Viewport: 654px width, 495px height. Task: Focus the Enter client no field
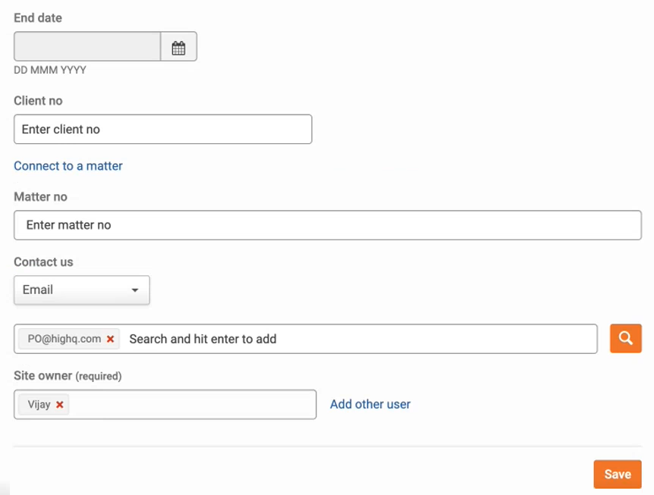pyautogui.click(x=162, y=129)
